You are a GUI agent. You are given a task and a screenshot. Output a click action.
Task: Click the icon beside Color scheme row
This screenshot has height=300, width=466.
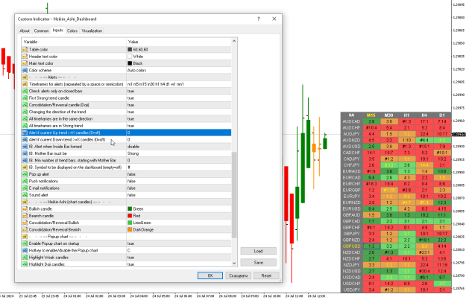[25, 70]
